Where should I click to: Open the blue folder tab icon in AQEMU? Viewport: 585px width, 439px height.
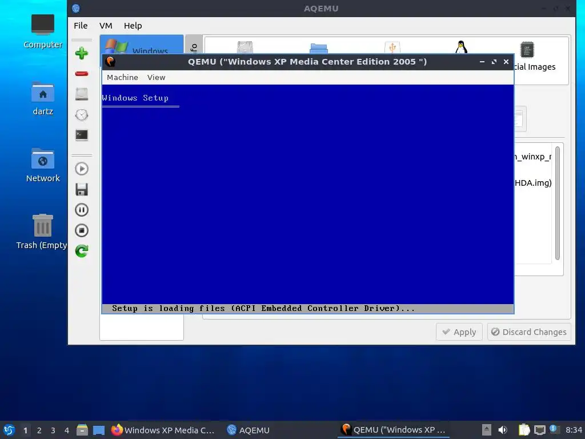coord(319,48)
